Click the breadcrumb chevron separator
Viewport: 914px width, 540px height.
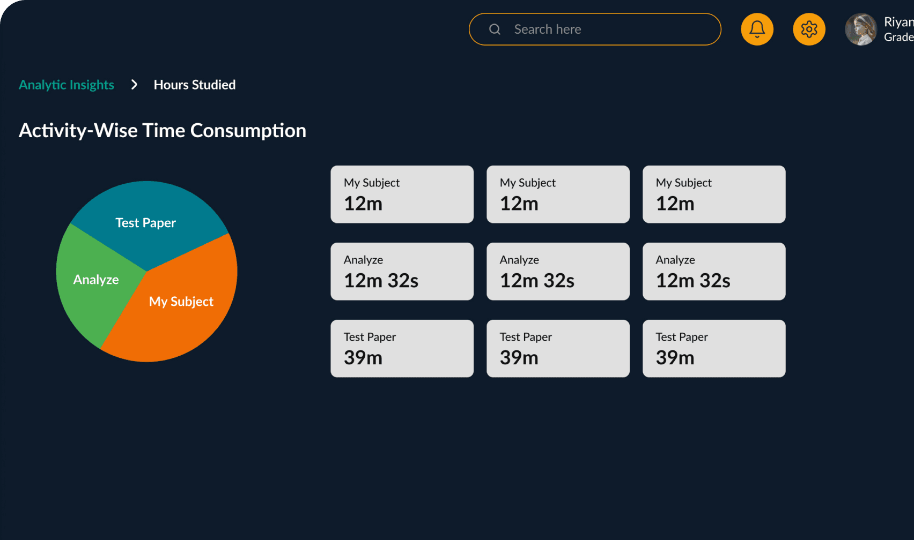[x=134, y=85]
